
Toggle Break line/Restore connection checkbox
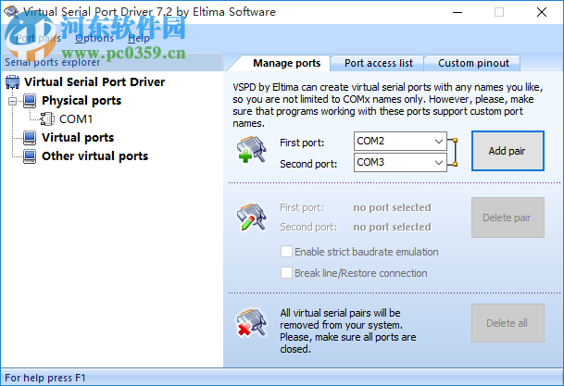286,273
